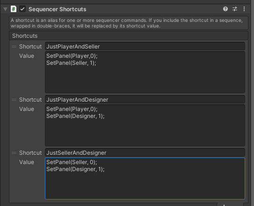Edit the JustPlayerAndSeller shortcut name field

click(x=145, y=47)
